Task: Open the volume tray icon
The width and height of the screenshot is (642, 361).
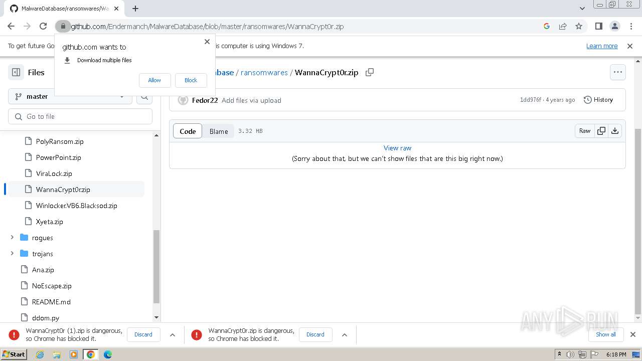Action: point(570,354)
